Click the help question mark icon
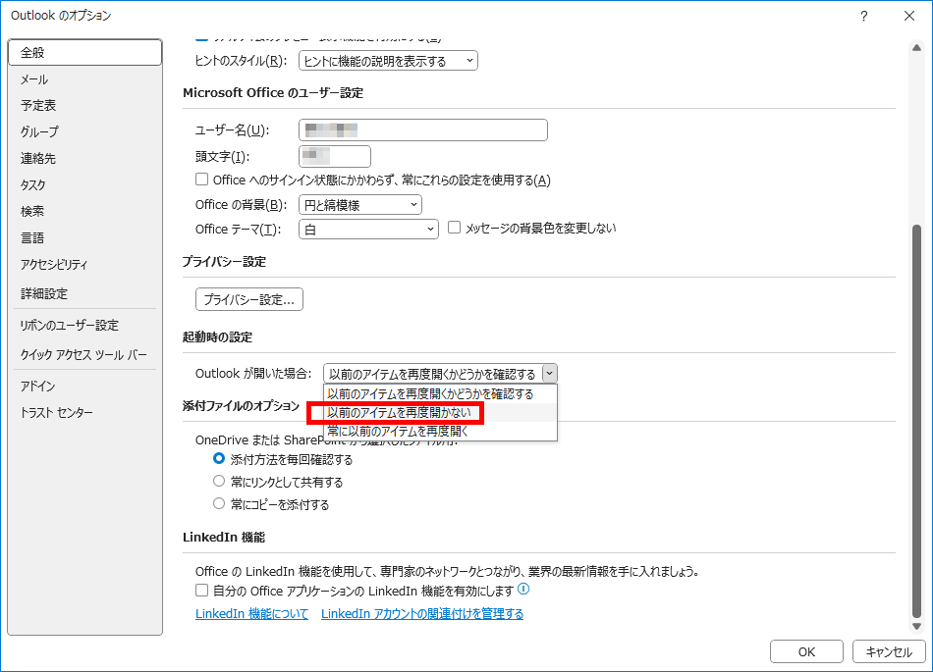933x672 pixels. (864, 16)
